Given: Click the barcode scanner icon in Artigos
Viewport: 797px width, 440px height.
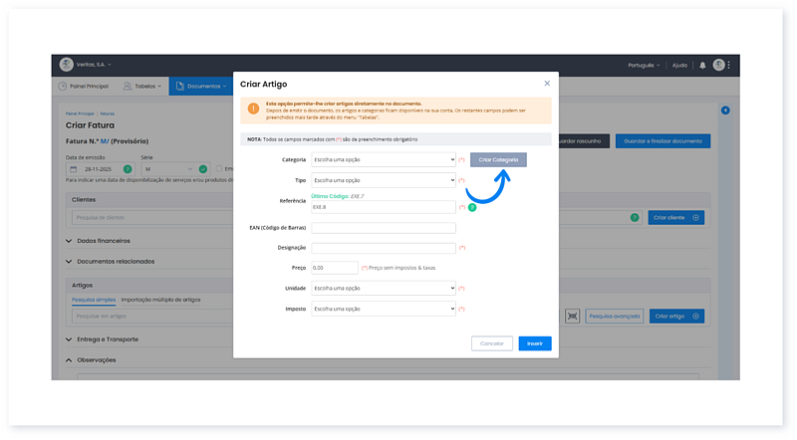Looking at the screenshot, I should 572,316.
